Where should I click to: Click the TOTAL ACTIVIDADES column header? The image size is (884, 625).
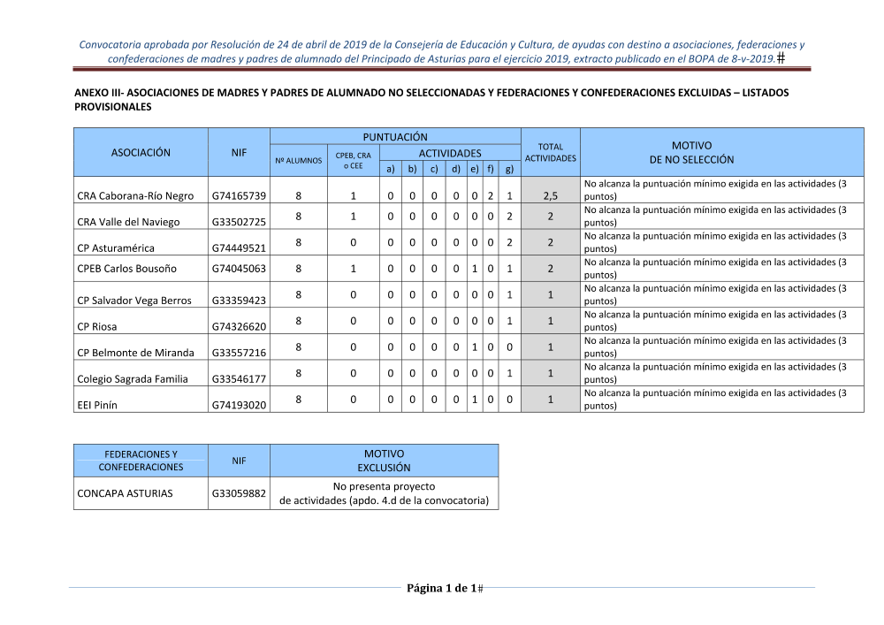pos(550,152)
